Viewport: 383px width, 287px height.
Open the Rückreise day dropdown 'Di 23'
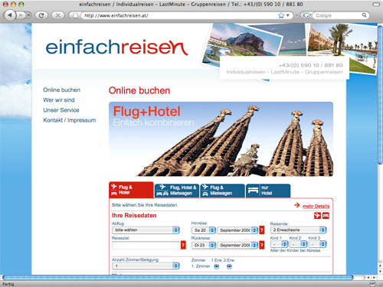(x=204, y=245)
